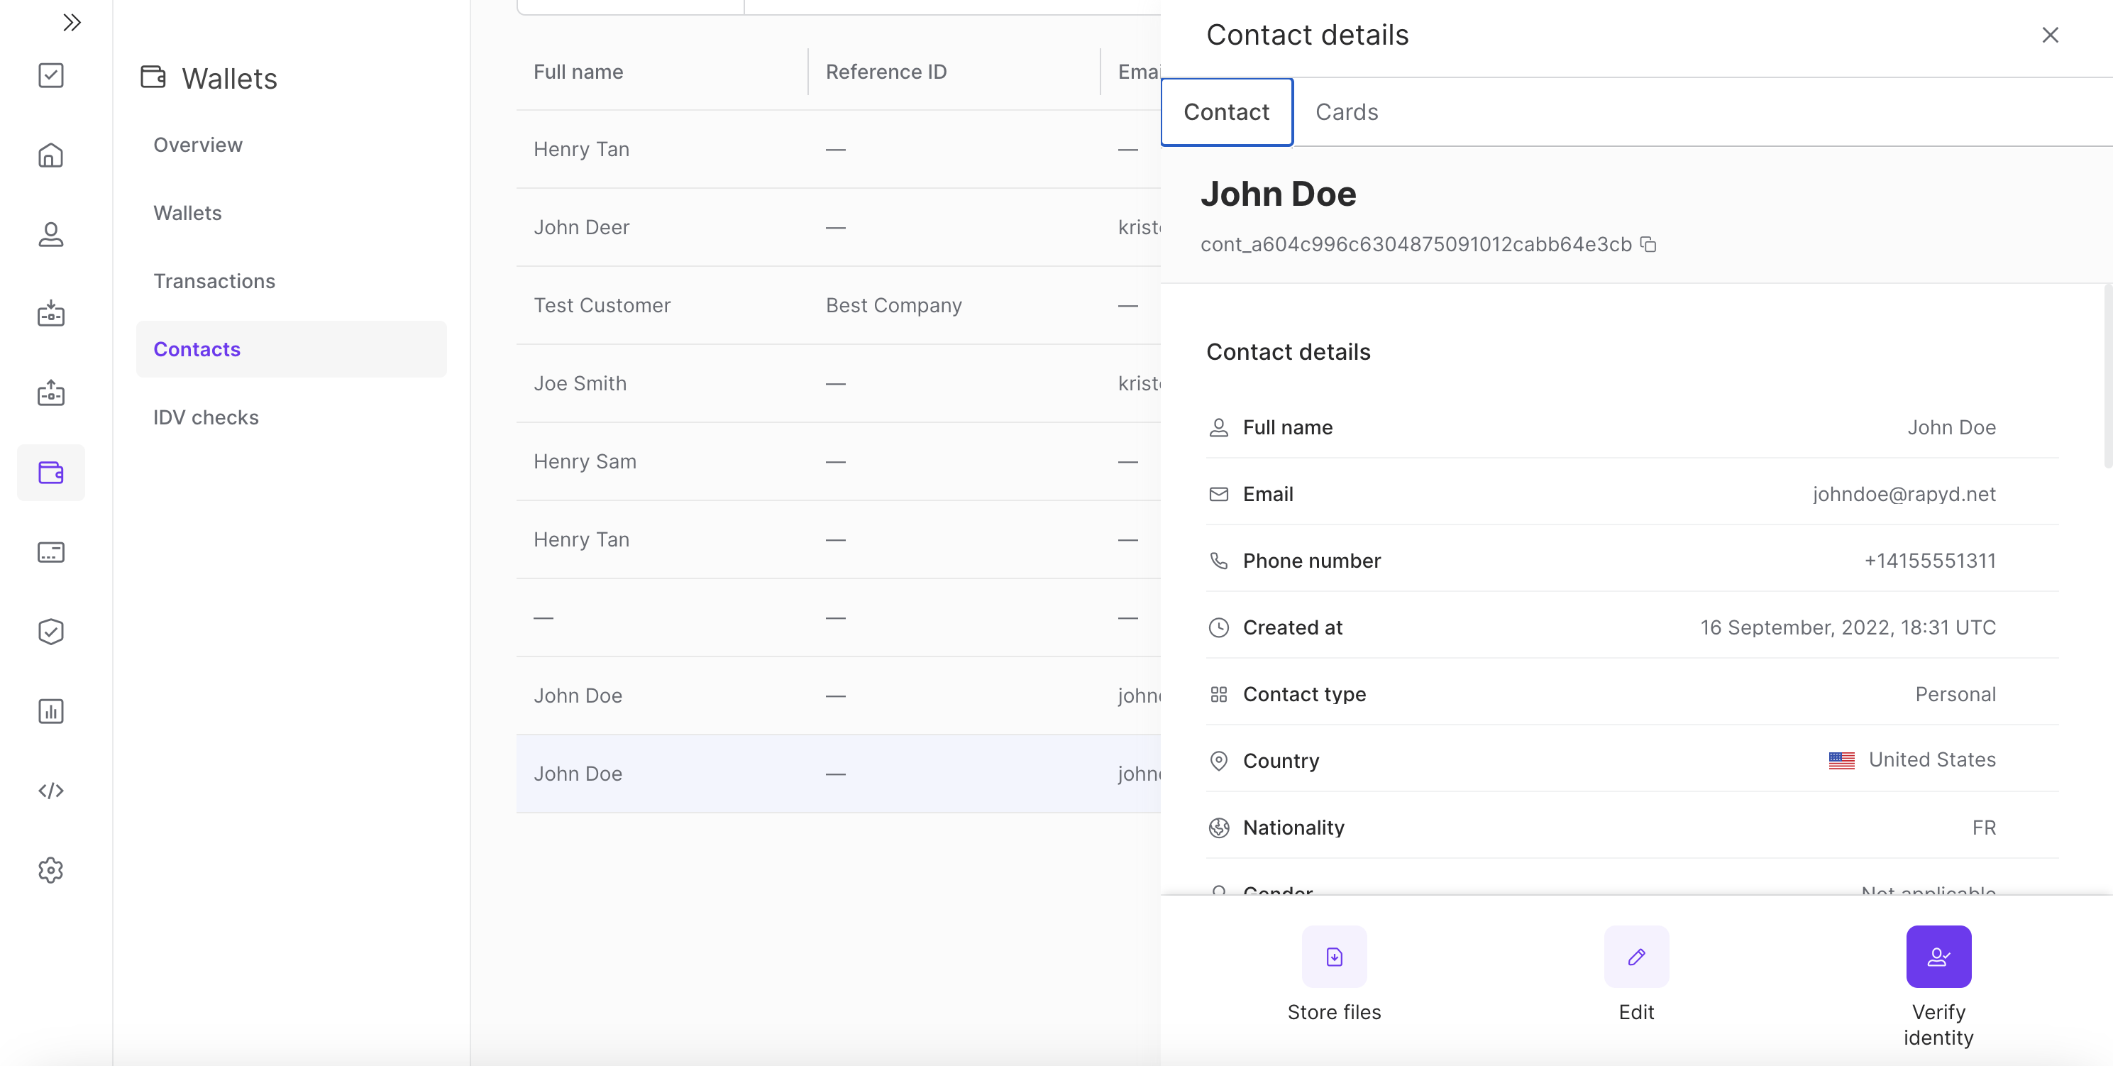This screenshot has height=1066, width=2113.
Task: Click the Edit contact button
Action: click(1636, 957)
